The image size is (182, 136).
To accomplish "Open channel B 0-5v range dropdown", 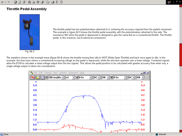I will [x=125, y=77].
